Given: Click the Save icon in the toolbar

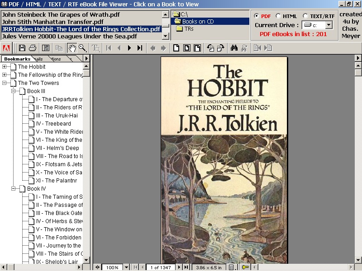Looking at the screenshot, I should coord(22,48).
